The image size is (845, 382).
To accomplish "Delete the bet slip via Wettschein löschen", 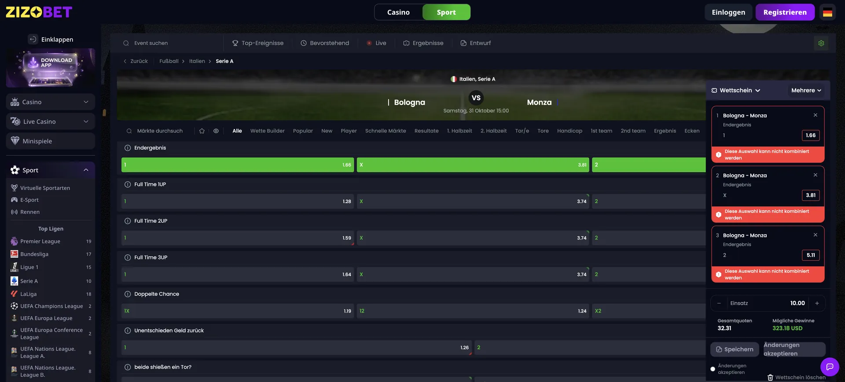I will click(797, 377).
